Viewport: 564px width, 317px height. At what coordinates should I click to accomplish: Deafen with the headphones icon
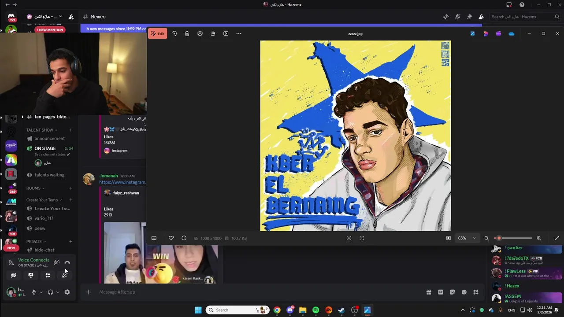coord(50,292)
